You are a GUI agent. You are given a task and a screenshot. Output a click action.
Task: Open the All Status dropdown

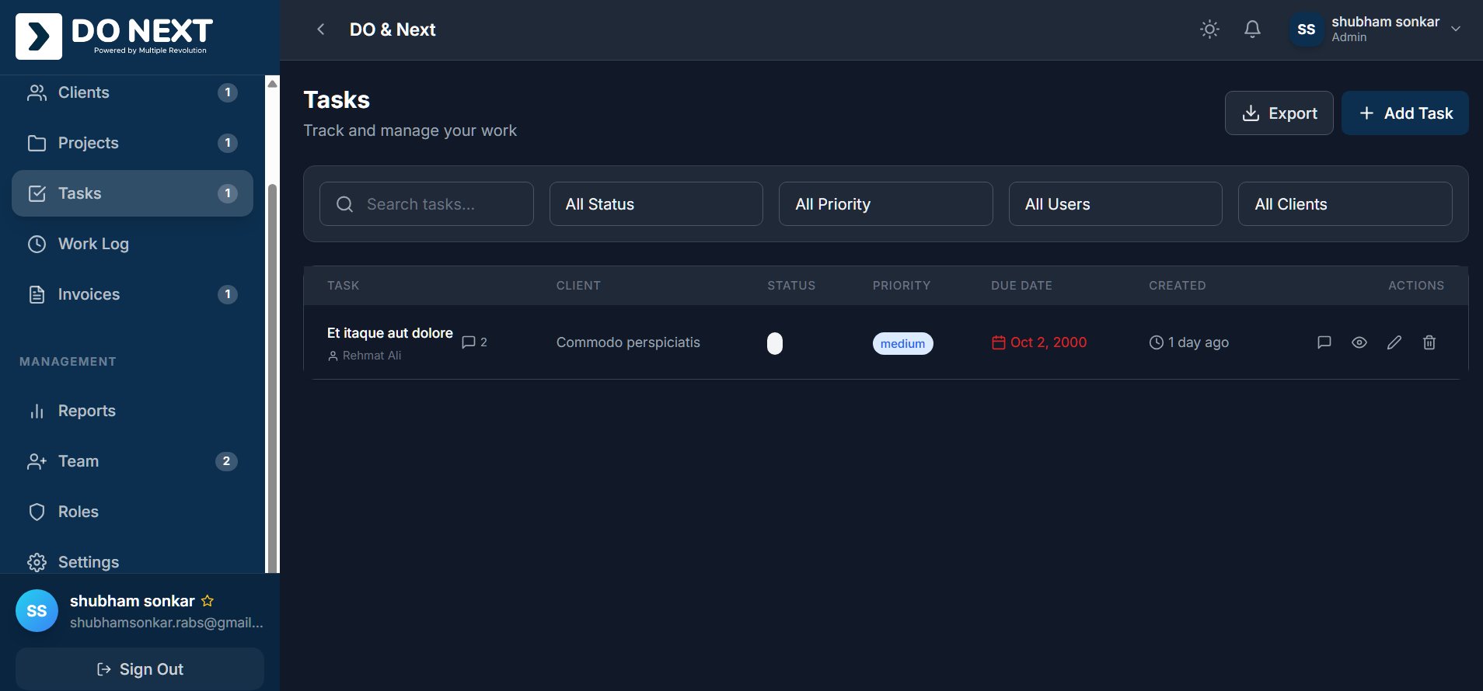point(656,204)
